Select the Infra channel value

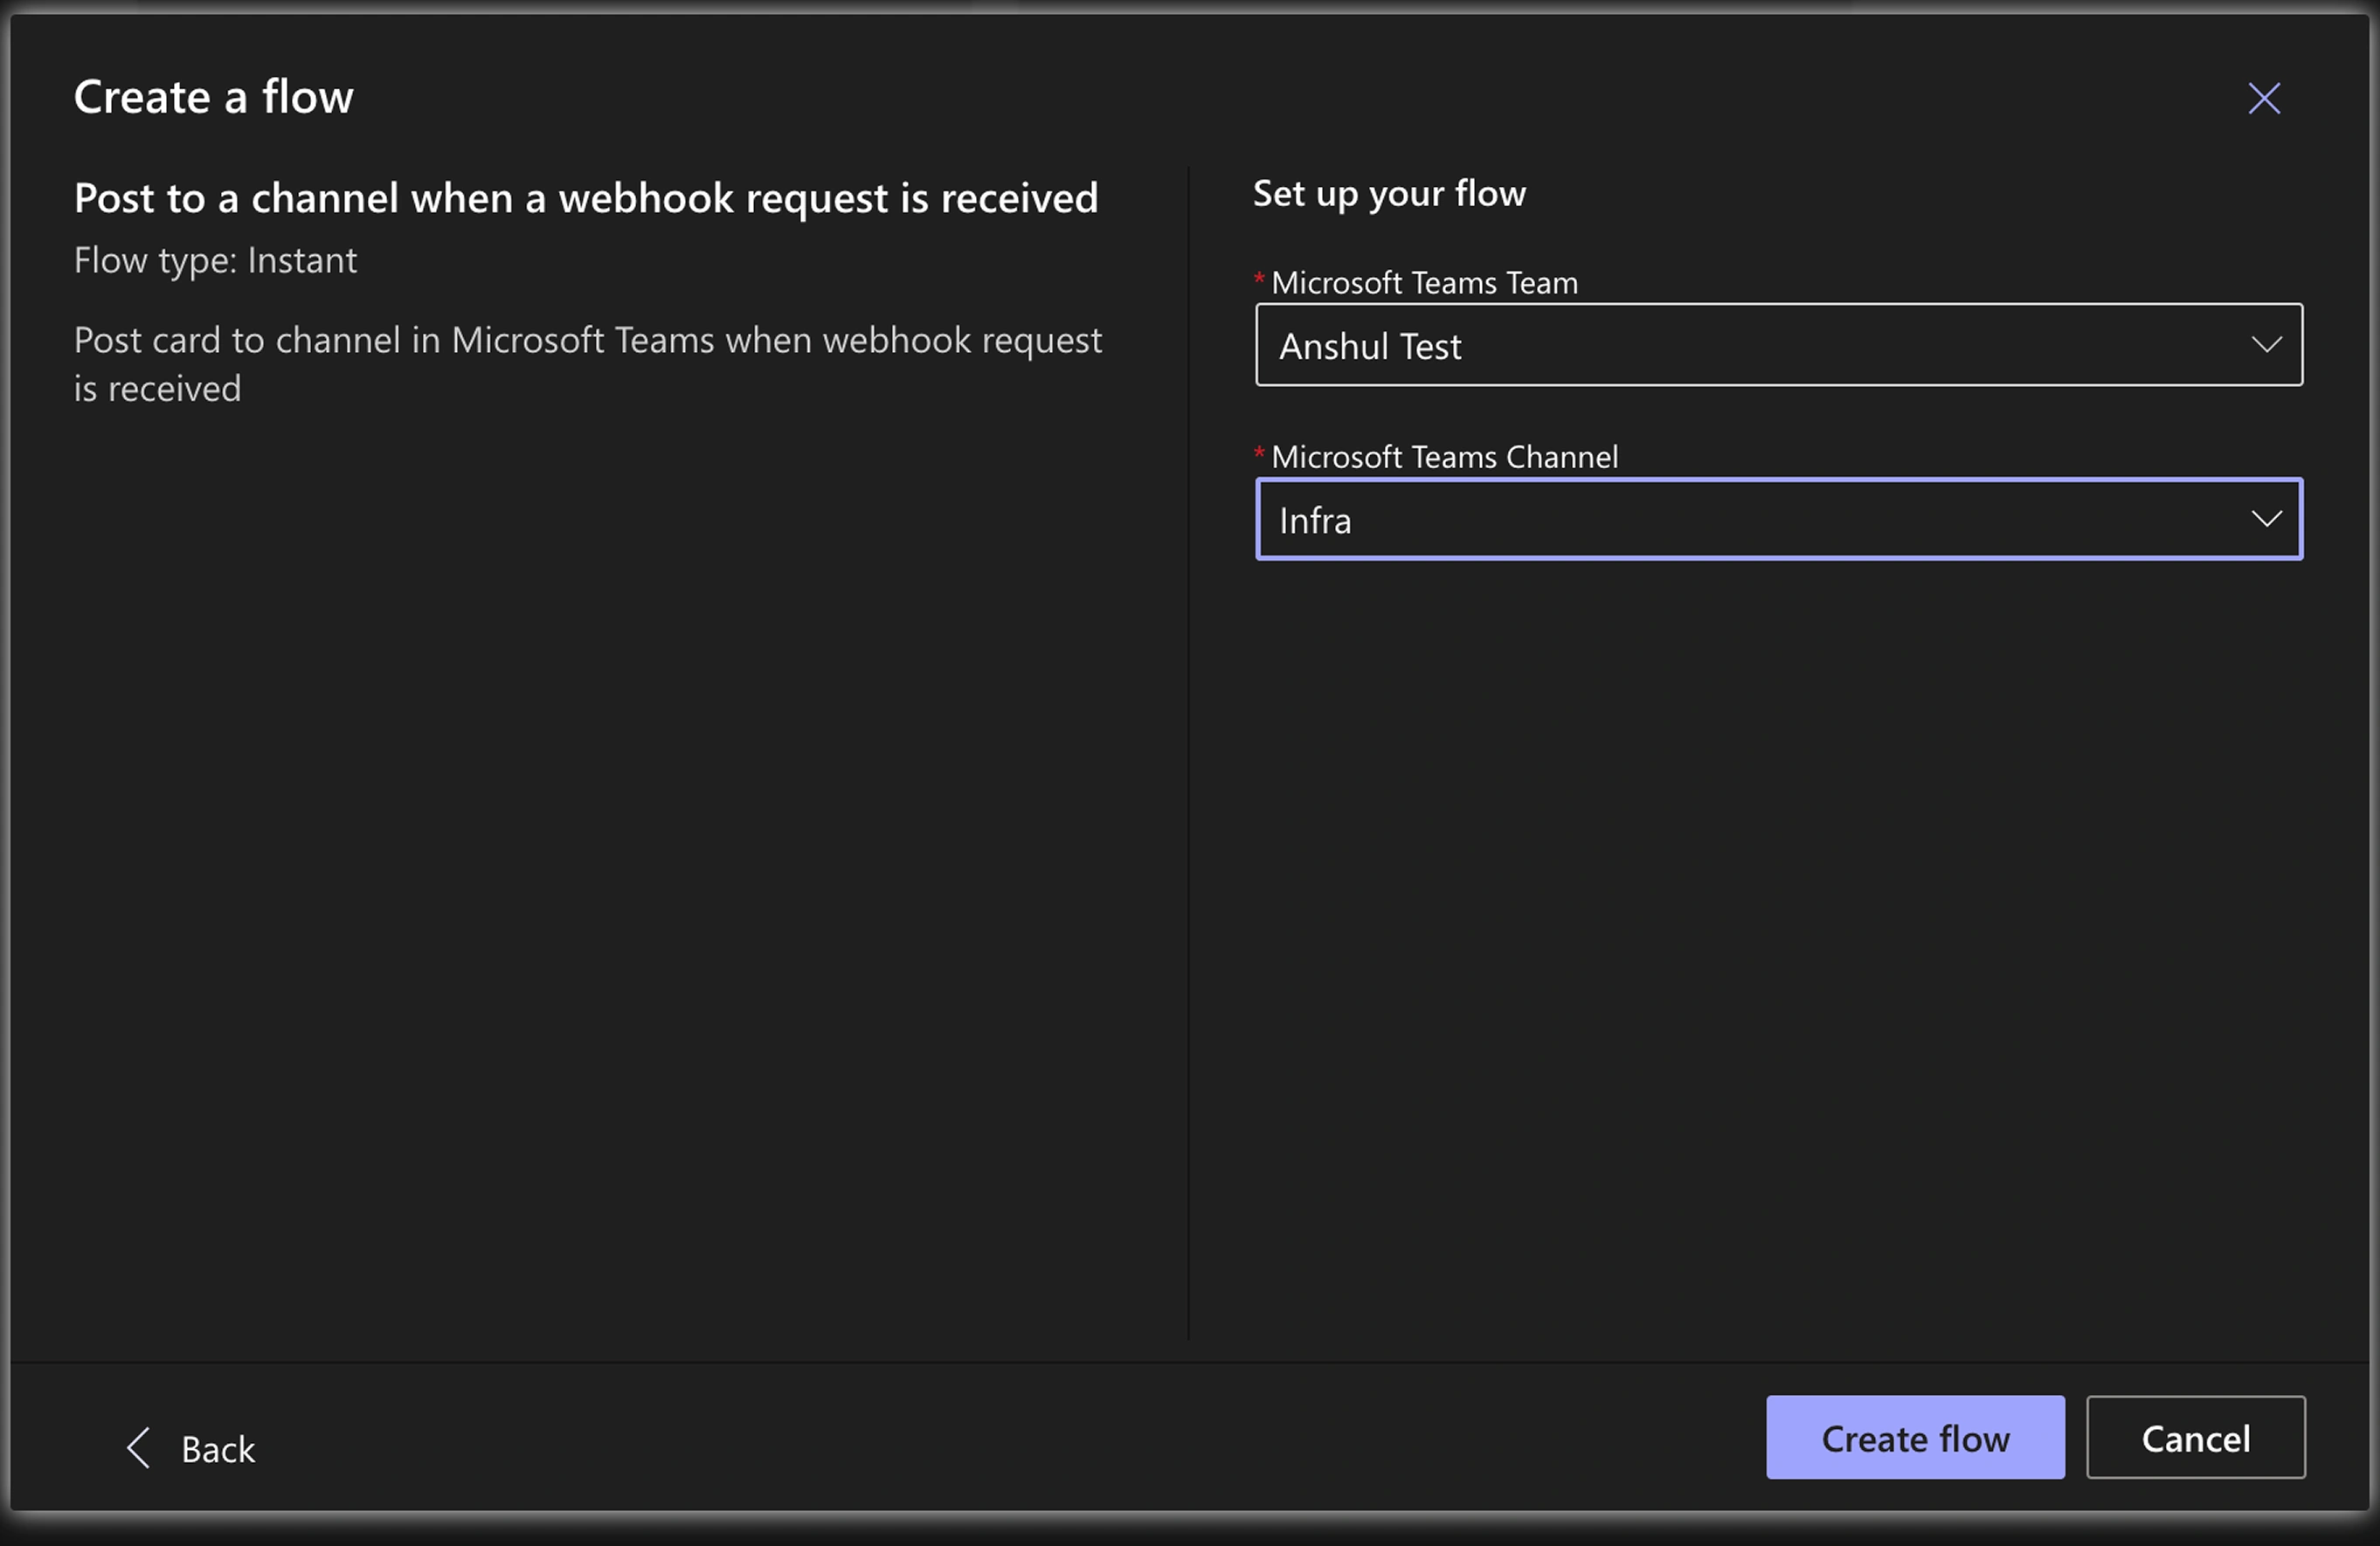[1315, 521]
